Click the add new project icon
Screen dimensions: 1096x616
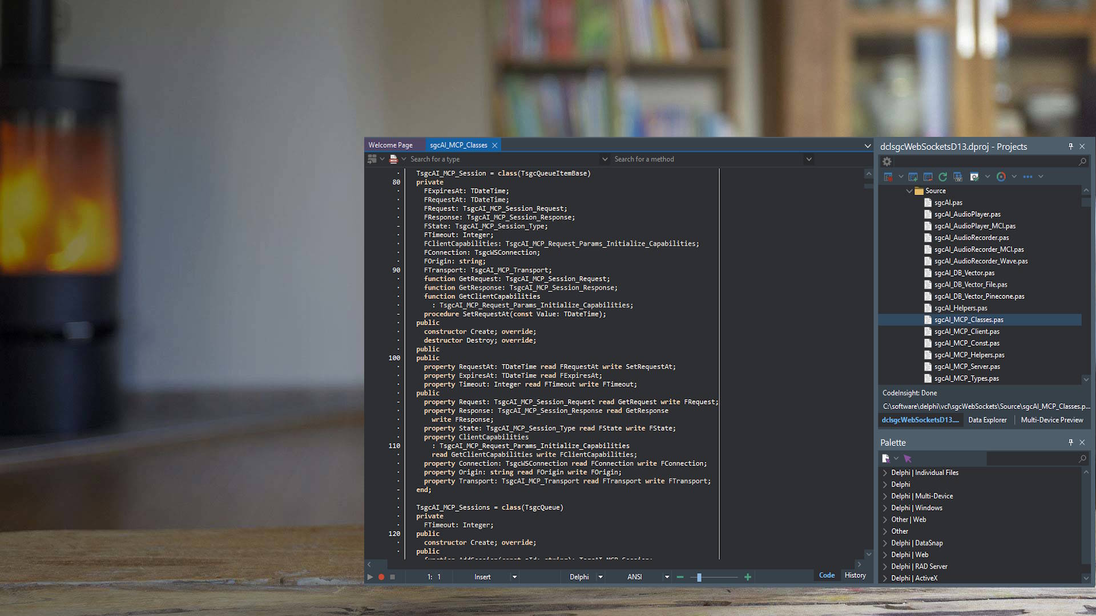pyautogui.click(x=913, y=177)
